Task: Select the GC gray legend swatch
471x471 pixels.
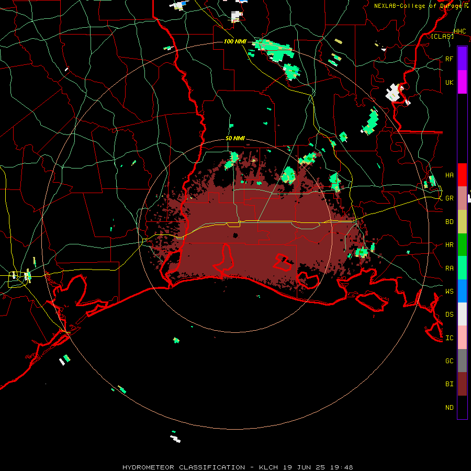Action: click(462, 361)
